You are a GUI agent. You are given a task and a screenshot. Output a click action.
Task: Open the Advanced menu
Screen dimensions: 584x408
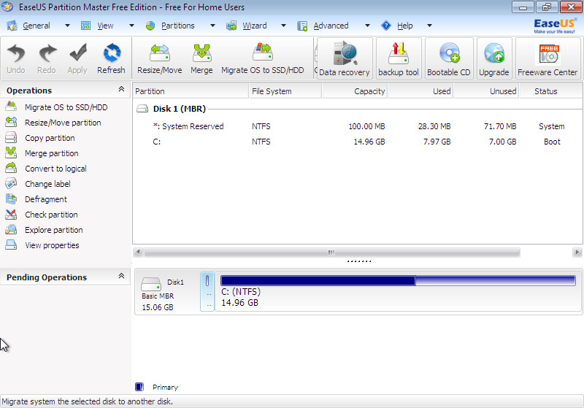tap(331, 26)
